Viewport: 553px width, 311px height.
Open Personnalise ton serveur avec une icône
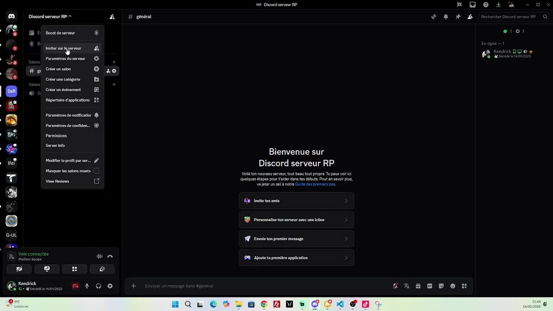coord(296,220)
